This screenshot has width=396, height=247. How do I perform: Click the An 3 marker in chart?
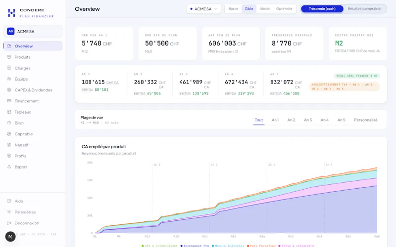pos(214,165)
